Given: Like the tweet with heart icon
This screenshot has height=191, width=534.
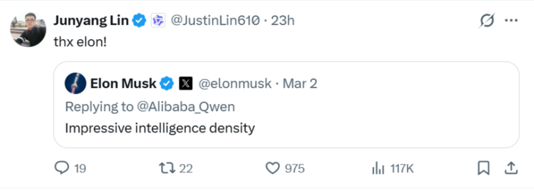Looking at the screenshot, I should pyautogui.click(x=273, y=168).
